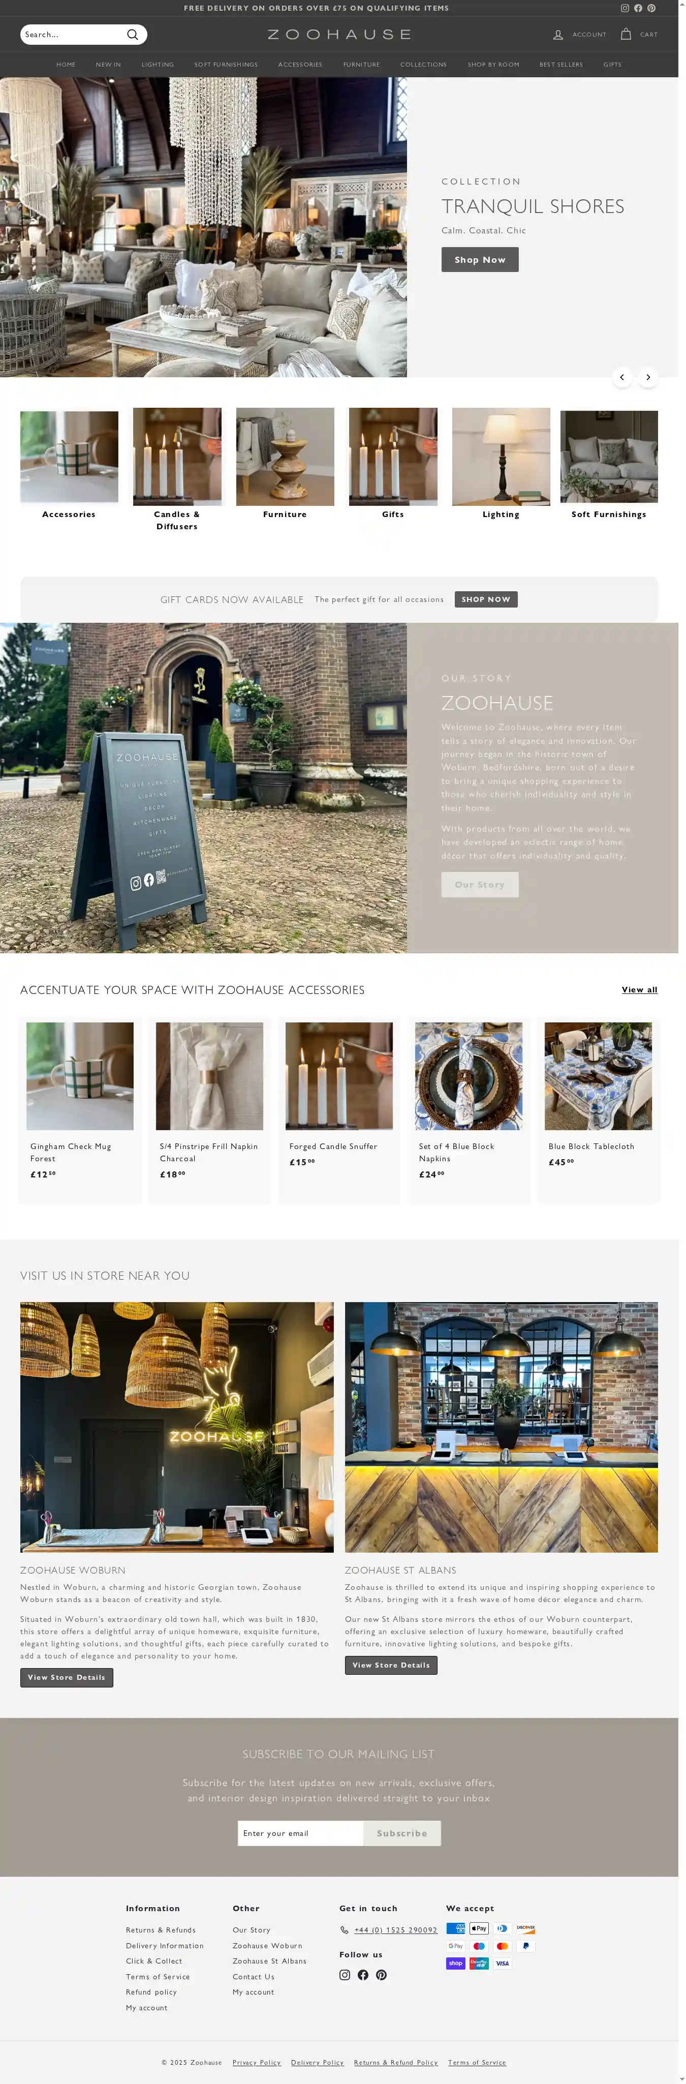Open the Lighting menu item
Screen dimensions: 686x2084
pos(158,65)
